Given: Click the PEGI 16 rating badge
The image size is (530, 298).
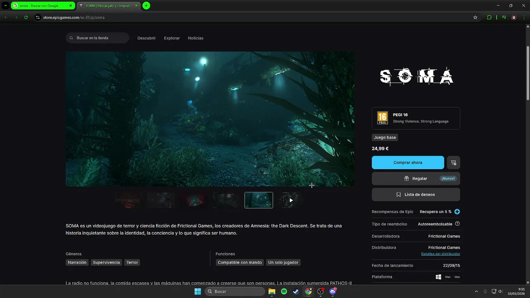Looking at the screenshot, I should 383,118.
